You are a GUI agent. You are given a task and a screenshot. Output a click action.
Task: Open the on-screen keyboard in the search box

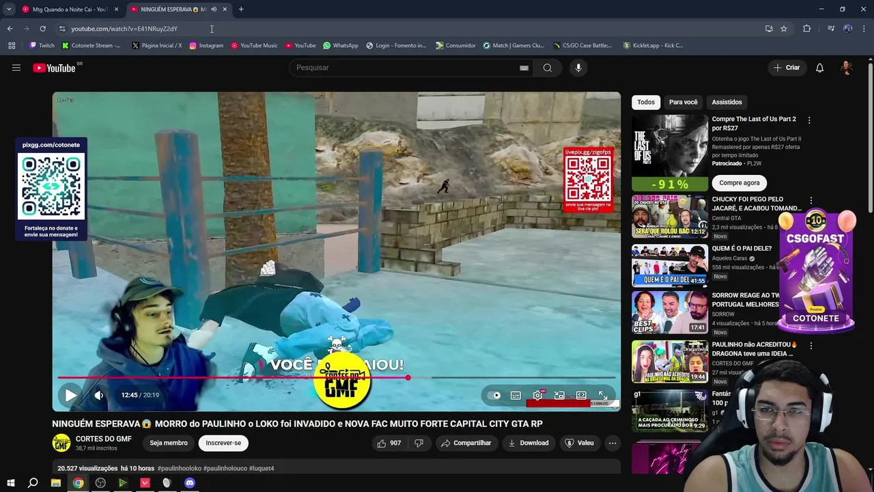click(x=524, y=68)
